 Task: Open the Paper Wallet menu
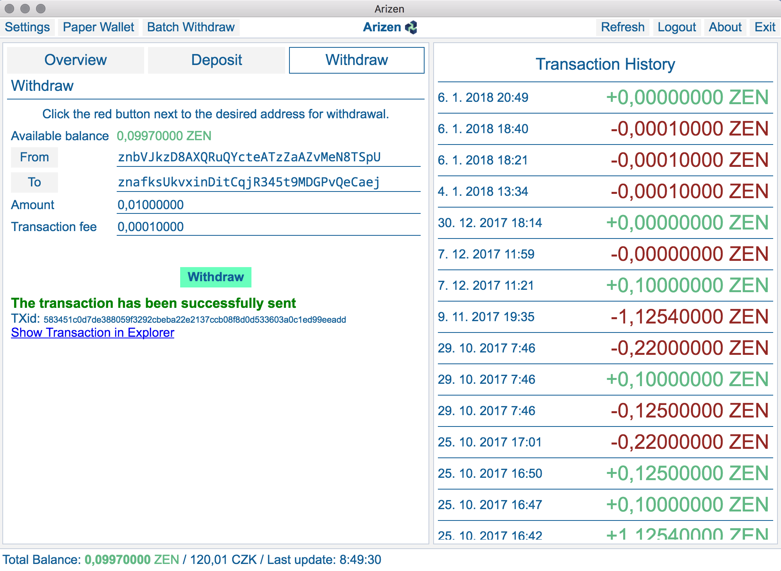[x=98, y=27]
